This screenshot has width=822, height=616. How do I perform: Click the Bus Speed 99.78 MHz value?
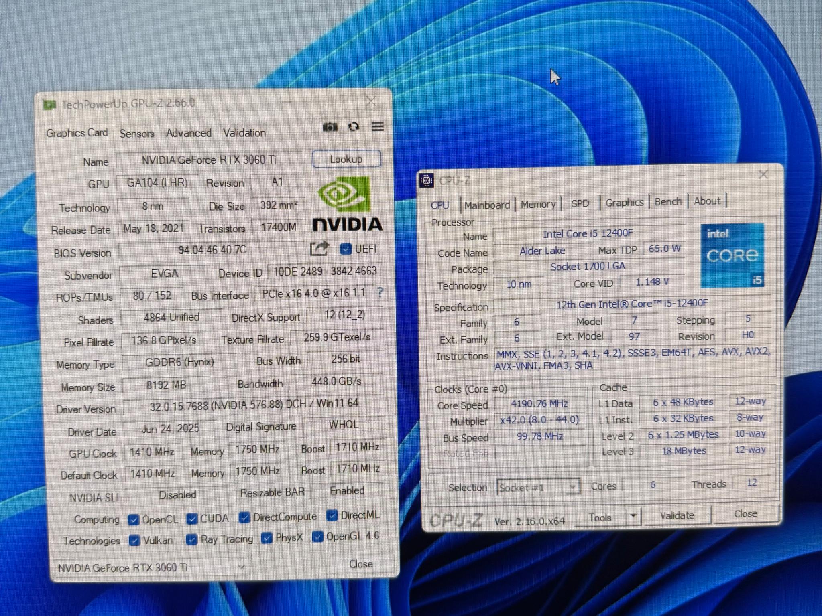[539, 436]
